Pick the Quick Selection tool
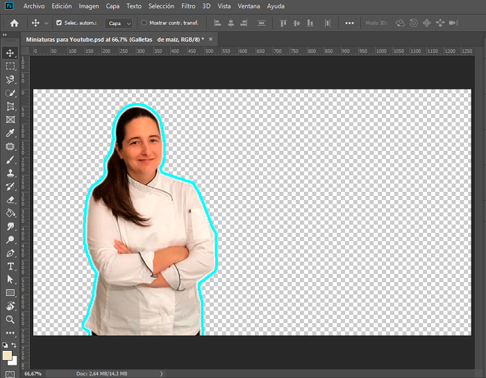Screen dimensions: 486x378 [x=10, y=93]
